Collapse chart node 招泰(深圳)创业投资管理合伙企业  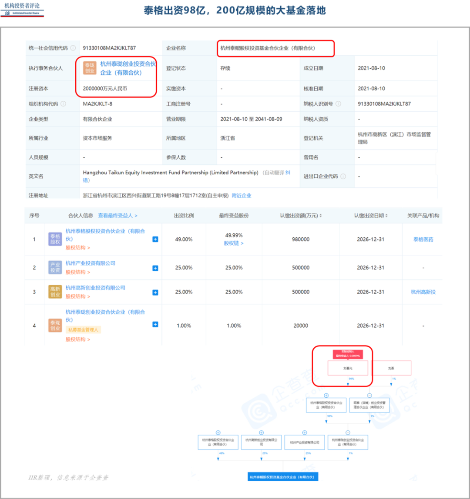point(369,396)
